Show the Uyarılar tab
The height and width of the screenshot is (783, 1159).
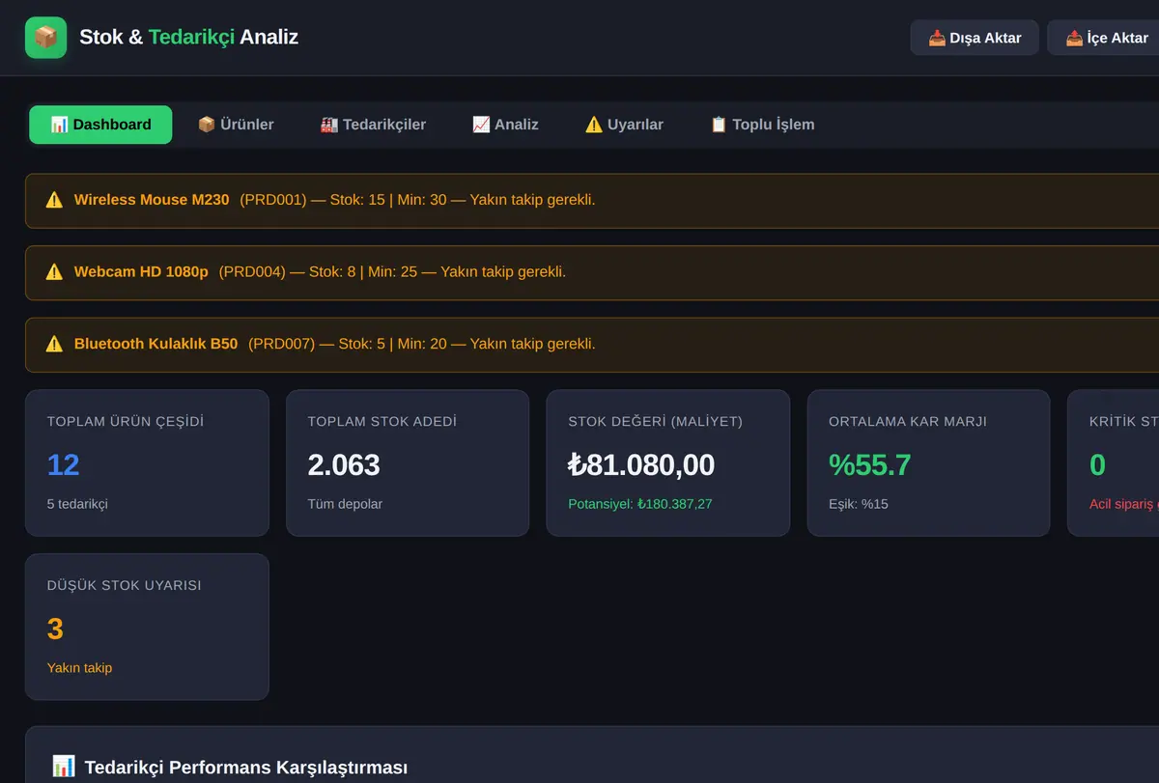624,125
